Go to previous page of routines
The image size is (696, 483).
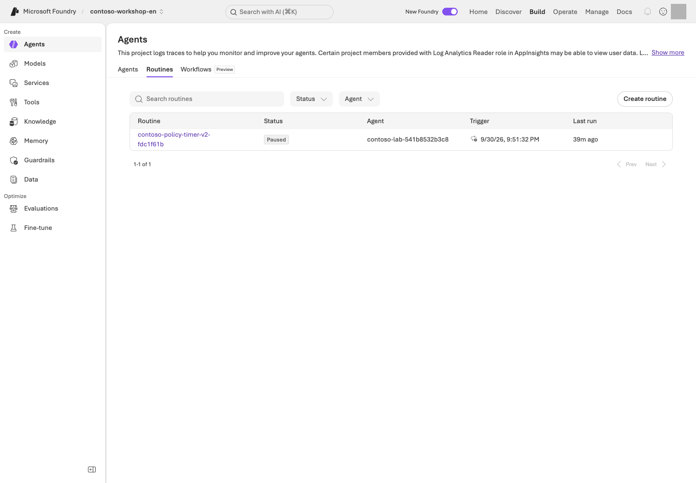[x=626, y=164]
